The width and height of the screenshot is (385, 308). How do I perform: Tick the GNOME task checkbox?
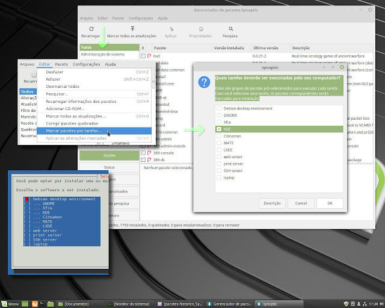pos(219,115)
